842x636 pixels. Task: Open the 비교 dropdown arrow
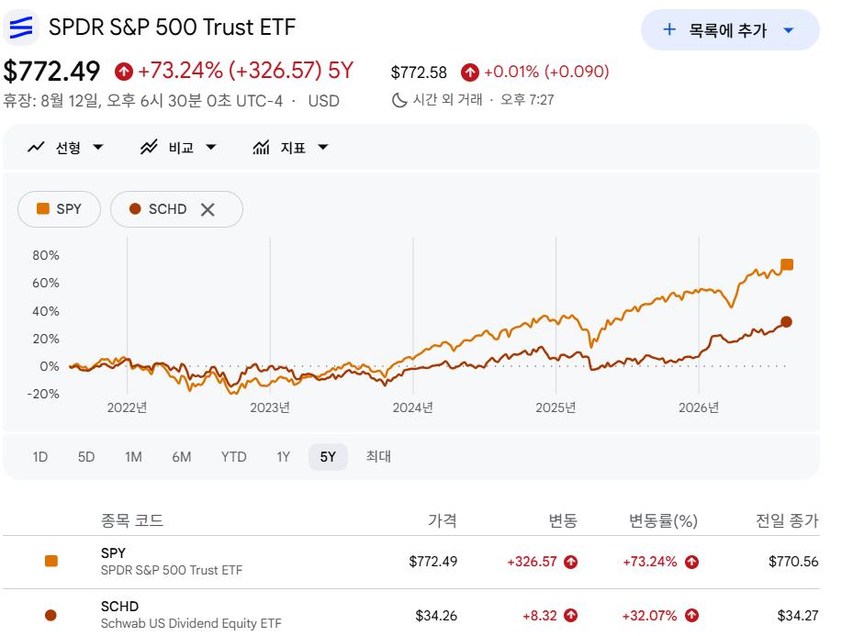point(211,147)
